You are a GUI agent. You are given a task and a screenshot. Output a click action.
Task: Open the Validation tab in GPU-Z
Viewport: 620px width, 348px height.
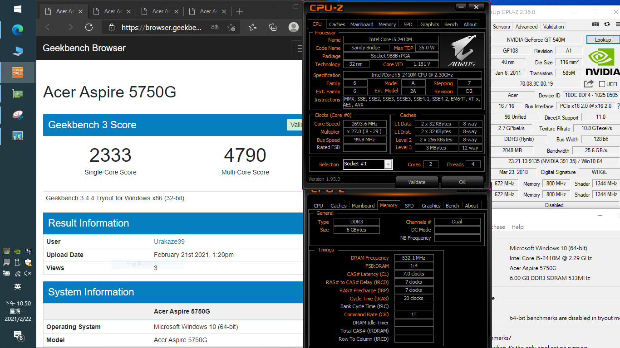554,27
